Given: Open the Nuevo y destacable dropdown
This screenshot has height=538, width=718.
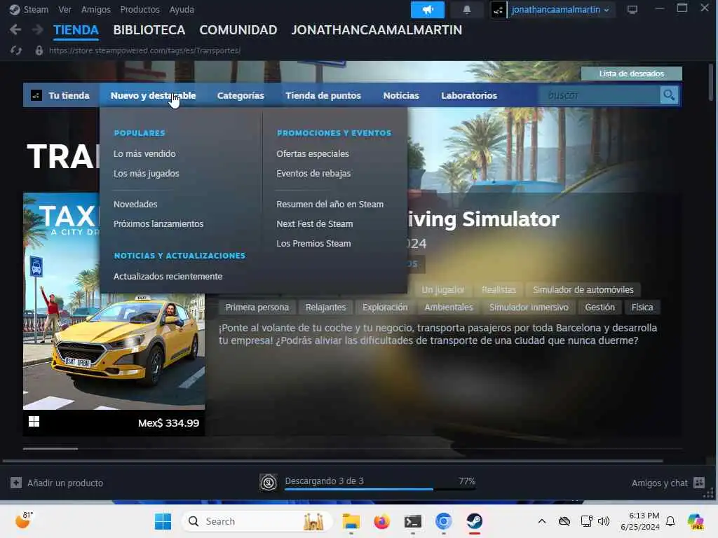Looking at the screenshot, I should [153, 95].
